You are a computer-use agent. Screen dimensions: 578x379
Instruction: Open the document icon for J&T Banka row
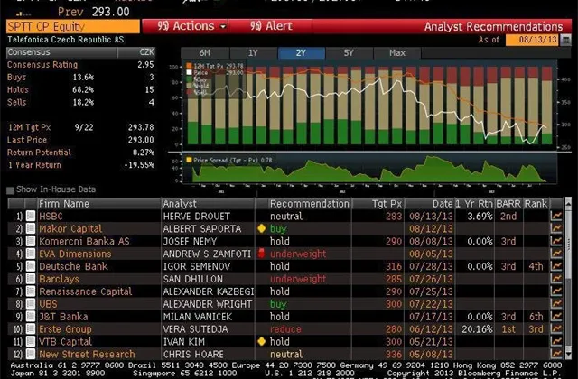(x=31, y=317)
